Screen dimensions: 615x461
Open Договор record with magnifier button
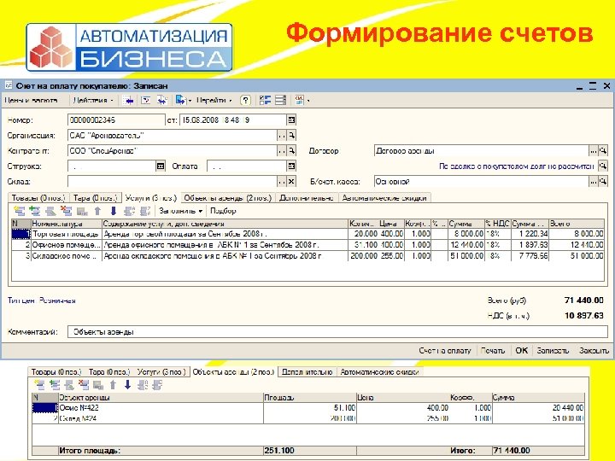point(603,150)
